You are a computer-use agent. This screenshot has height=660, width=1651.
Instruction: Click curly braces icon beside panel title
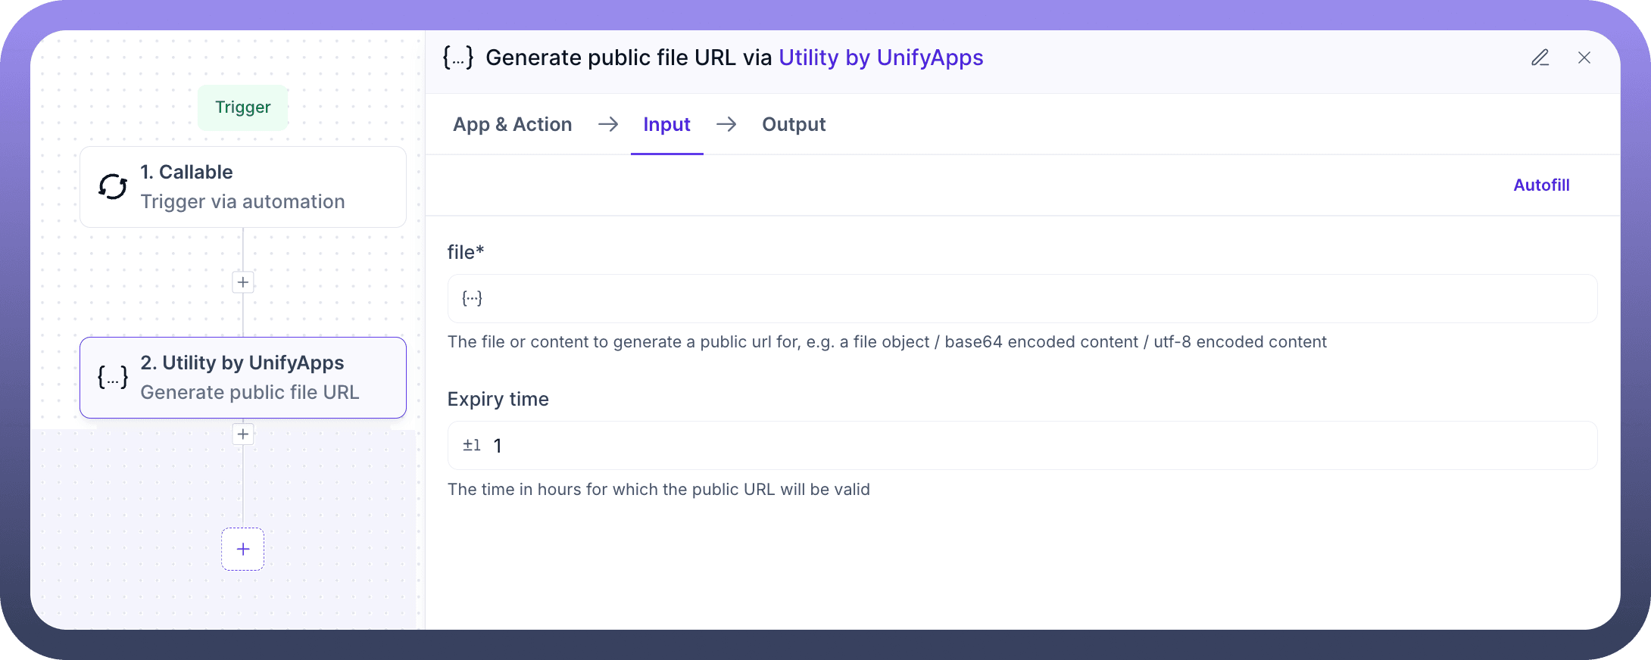click(458, 58)
